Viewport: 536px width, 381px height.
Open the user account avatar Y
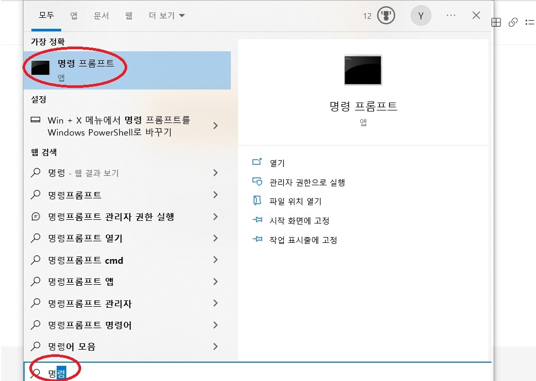click(421, 15)
